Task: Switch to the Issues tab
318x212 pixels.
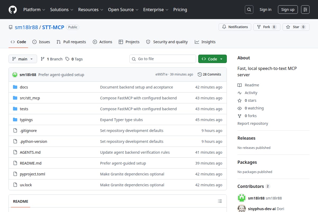Action: pyautogui.click(x=41, y=42)
